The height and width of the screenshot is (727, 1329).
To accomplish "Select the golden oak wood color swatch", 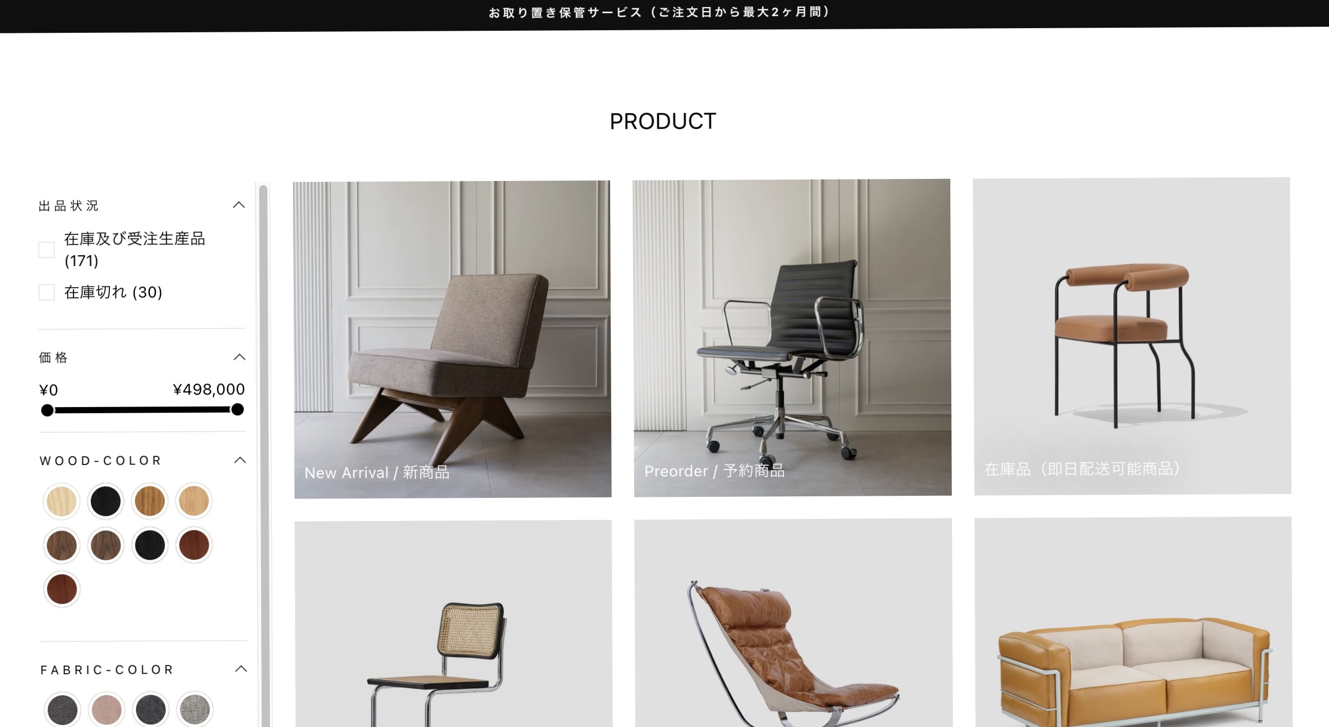I will click(150, 501).
